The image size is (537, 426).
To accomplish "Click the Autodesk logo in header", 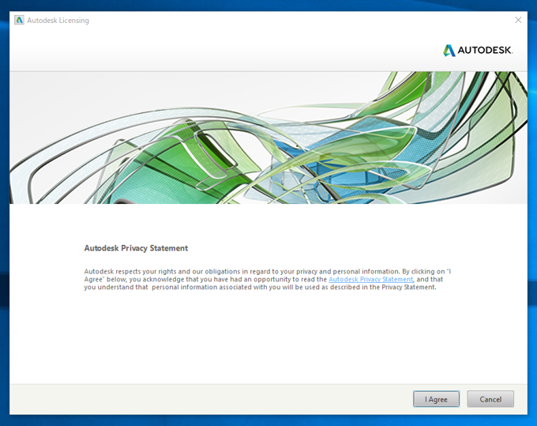I will 478,51.
